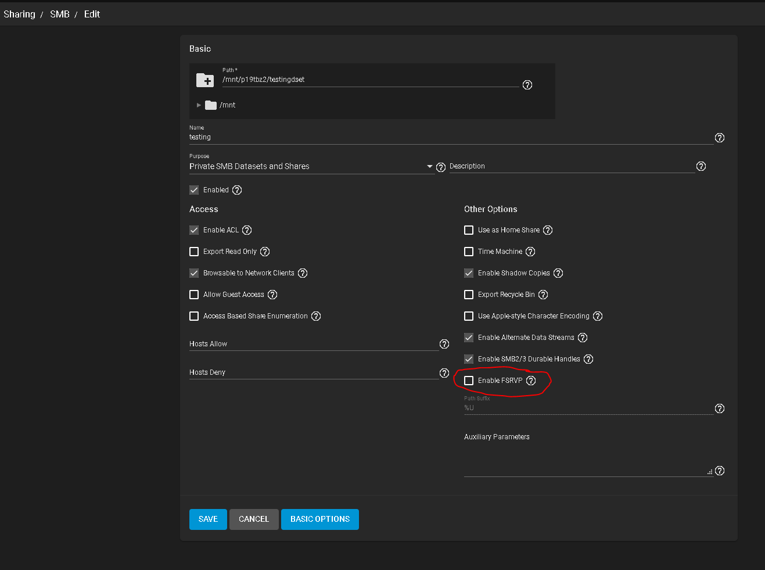Go to SMB in the breadcrumb

(x=60, y=14)
